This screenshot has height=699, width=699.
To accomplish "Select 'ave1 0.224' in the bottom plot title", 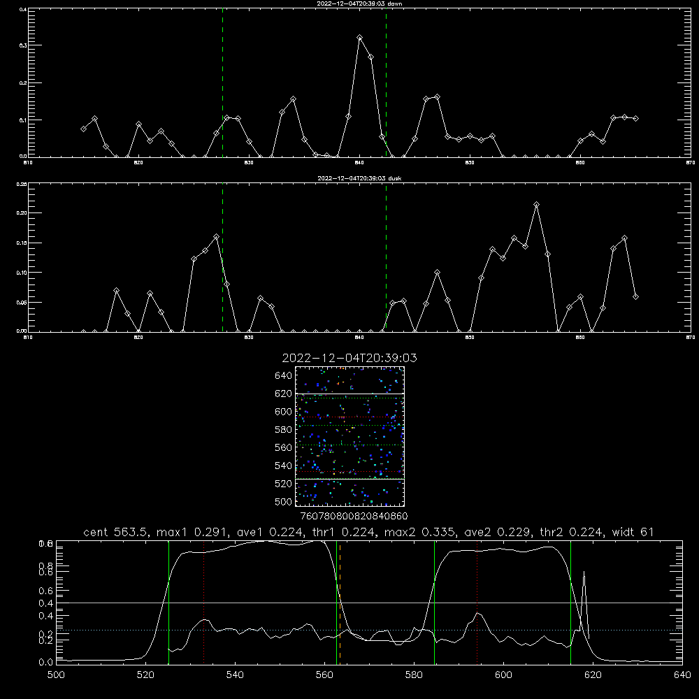I will tap(269, 532).
